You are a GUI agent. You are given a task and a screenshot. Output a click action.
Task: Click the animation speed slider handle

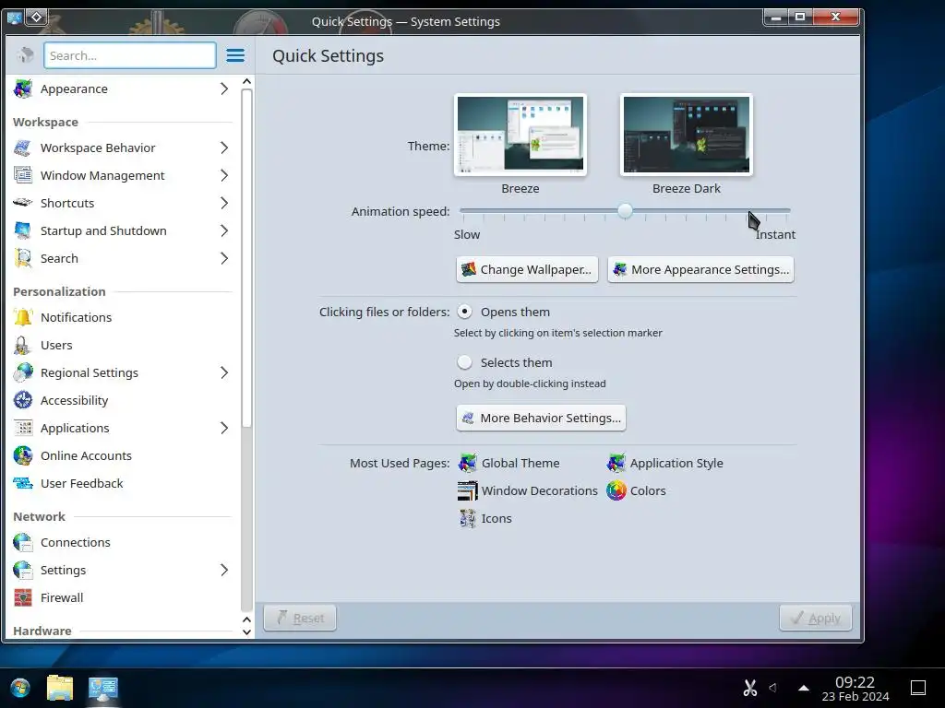(625, 211)
